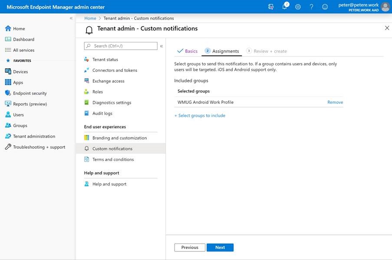Collapse the left navigation pane

(x=70, y=18)
